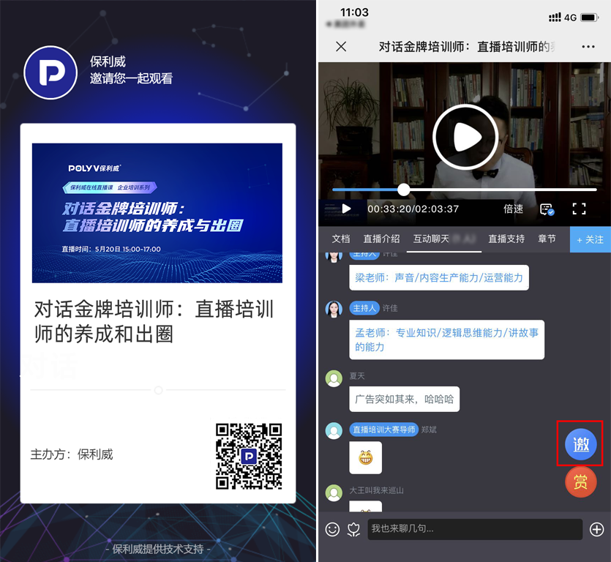
Task: Close the page with the X icon
Action: 340,47
